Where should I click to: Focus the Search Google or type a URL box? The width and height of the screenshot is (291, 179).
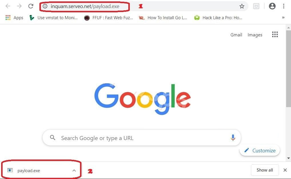pos(141,138)
